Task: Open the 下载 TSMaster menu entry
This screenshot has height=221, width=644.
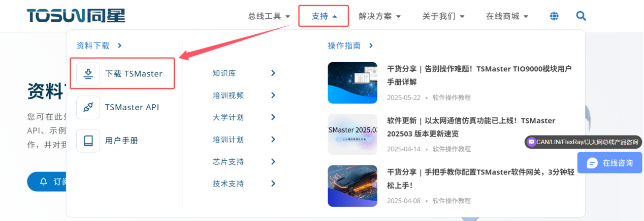Action: pyautogui.click(x=122, y=74)
